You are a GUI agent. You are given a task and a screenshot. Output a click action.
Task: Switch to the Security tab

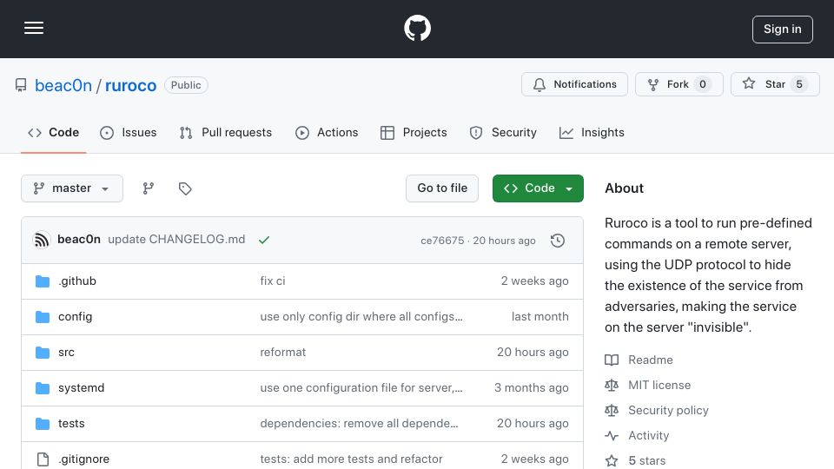503,132
